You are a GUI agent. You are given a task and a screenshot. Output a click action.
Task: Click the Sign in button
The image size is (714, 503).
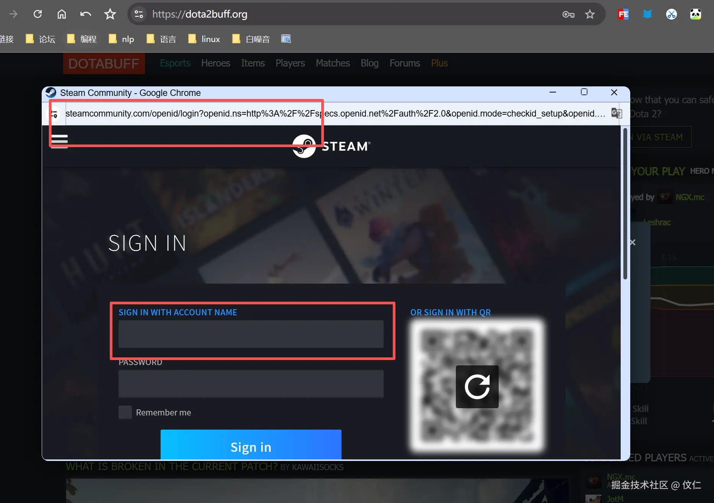click(251, 445)
